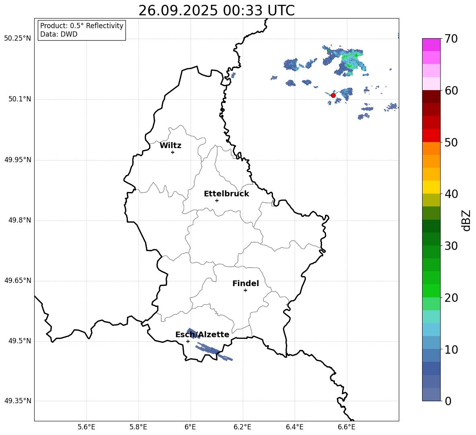The width and height of the screenshot is (476, 435).
Task: Click the 20 tick label on the colorbar
Action: point(451,298)
